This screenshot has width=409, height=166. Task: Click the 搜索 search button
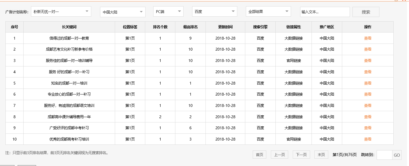366,12
